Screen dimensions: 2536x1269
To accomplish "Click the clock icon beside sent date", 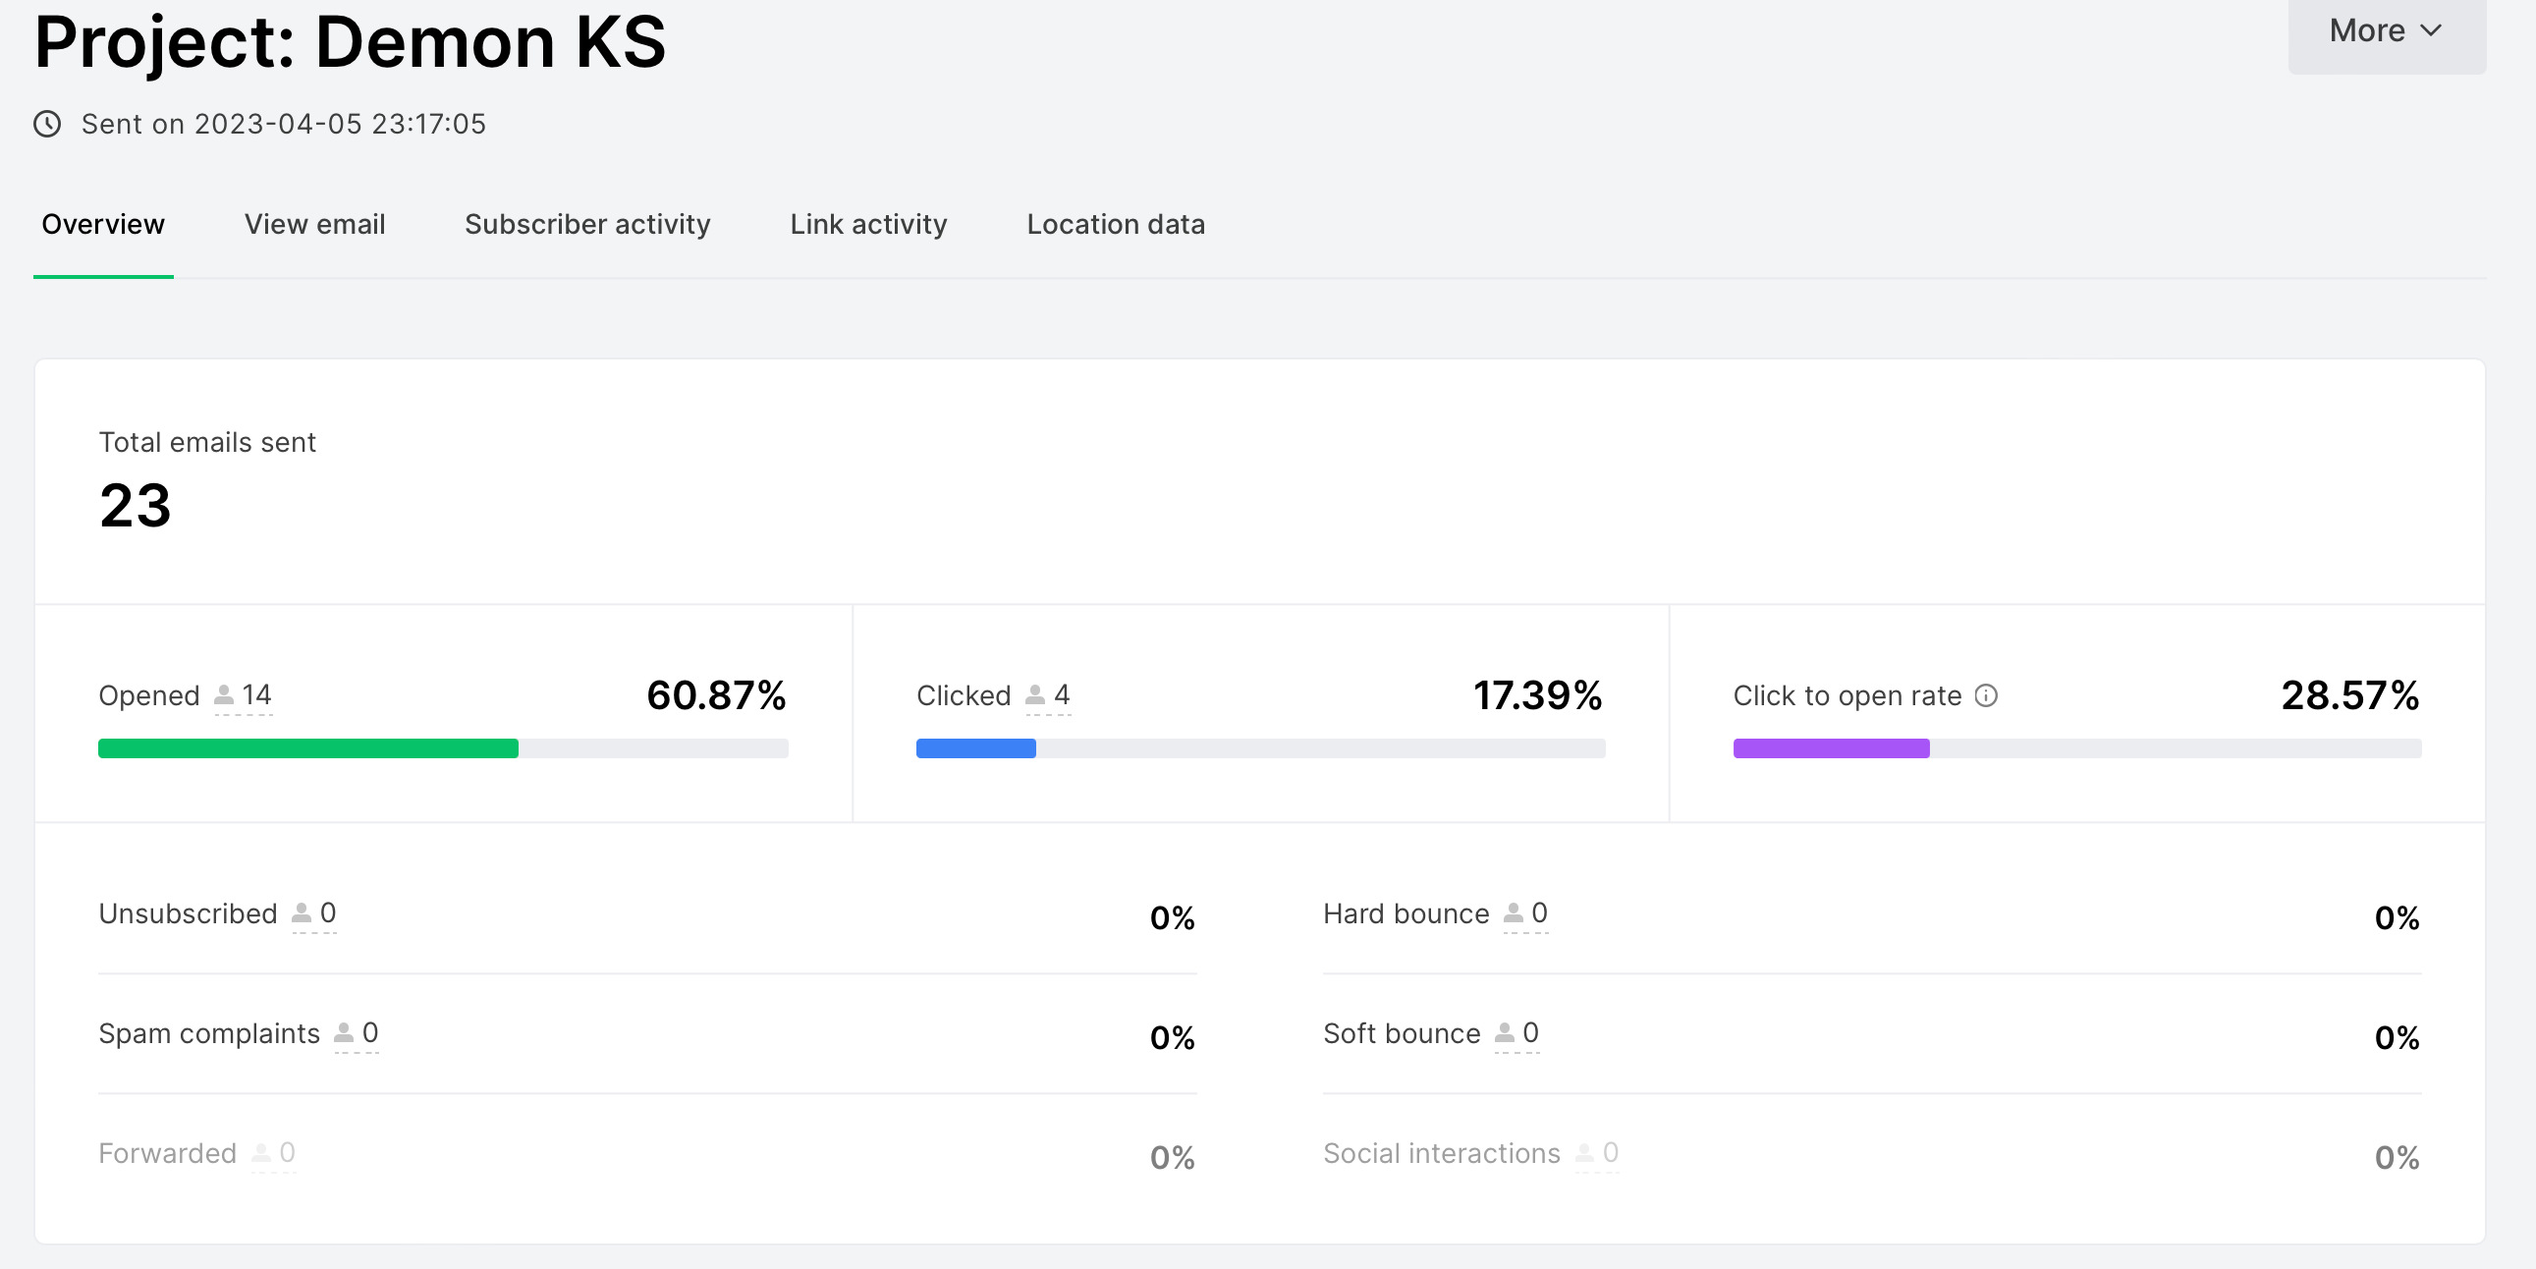I will click(x=47, y=124).
